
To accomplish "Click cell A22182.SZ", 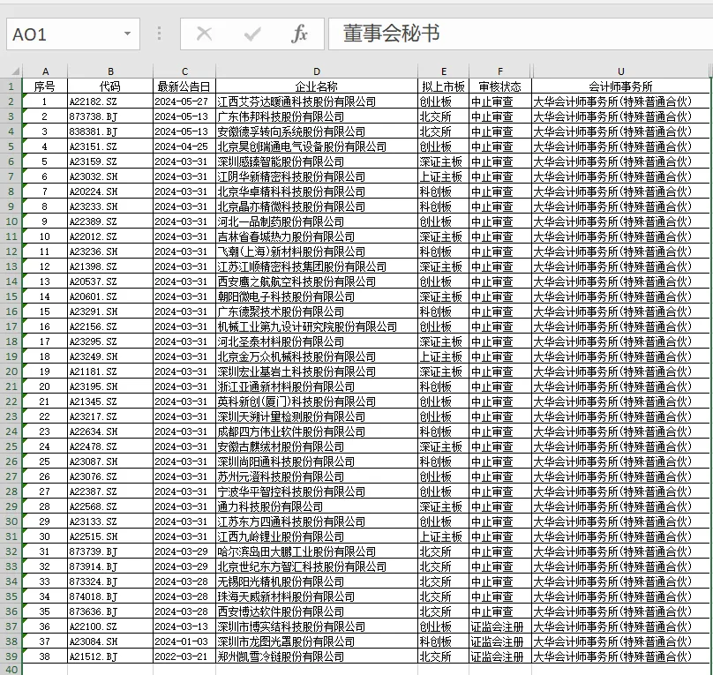I will click(x=110, y=101).
